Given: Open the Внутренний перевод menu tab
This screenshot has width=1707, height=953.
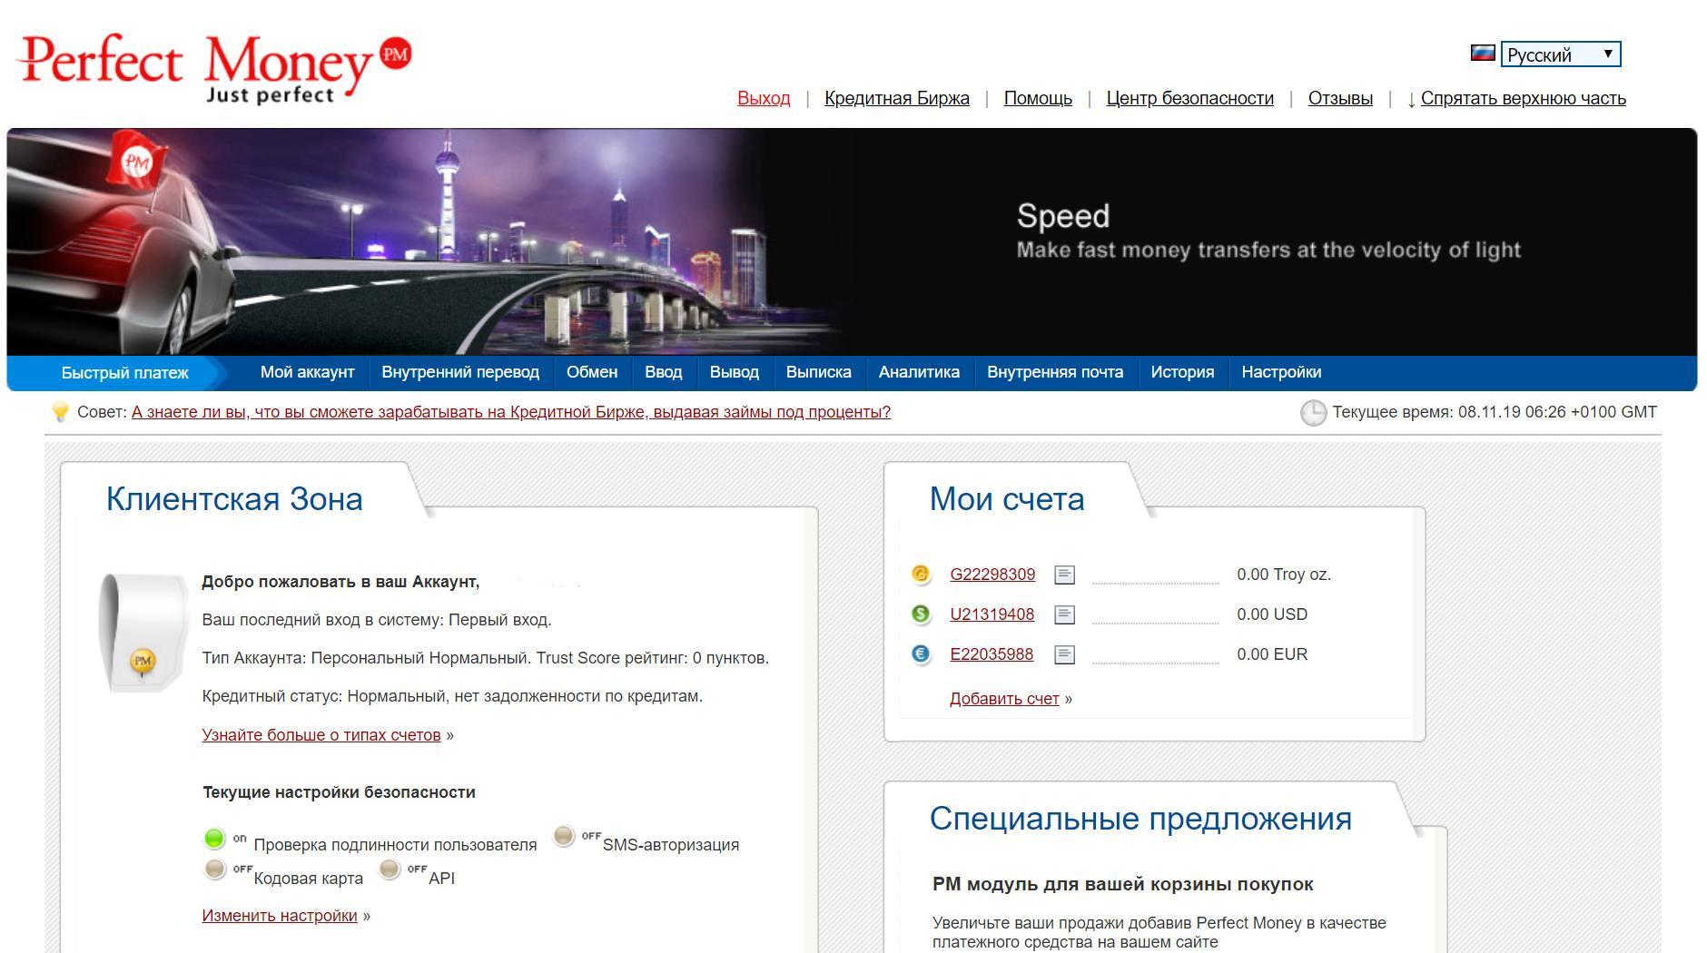Looking at the screenshot, I should tap(460, 372).
